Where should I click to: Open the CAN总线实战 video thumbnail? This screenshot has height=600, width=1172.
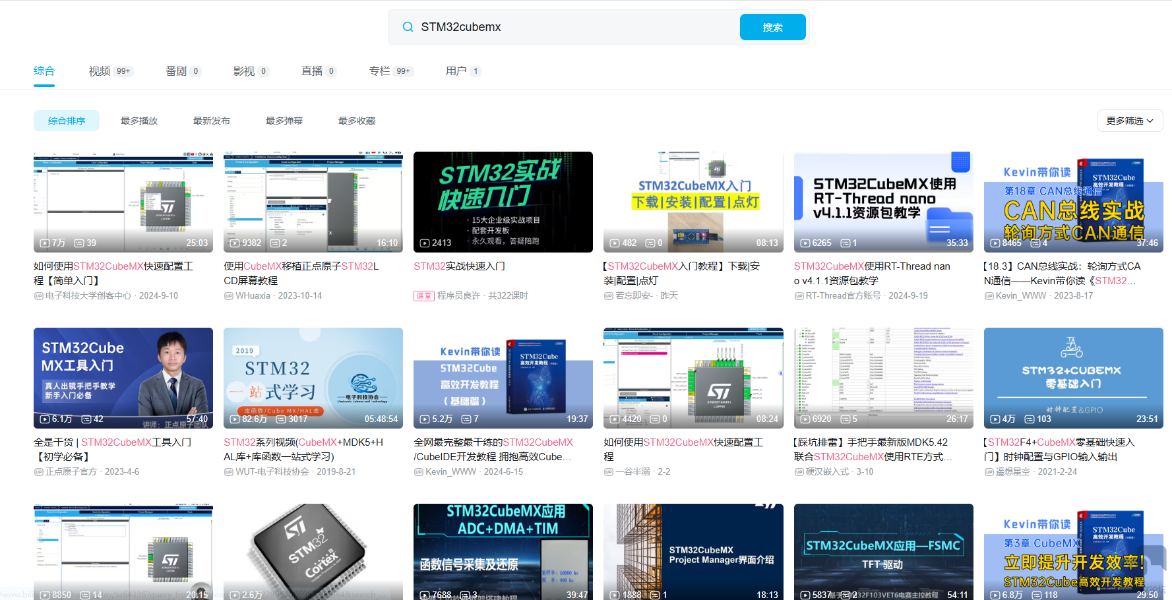point(1074,202)
